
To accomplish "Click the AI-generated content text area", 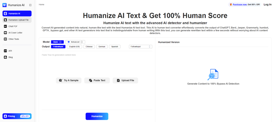I will pos(97,64).
